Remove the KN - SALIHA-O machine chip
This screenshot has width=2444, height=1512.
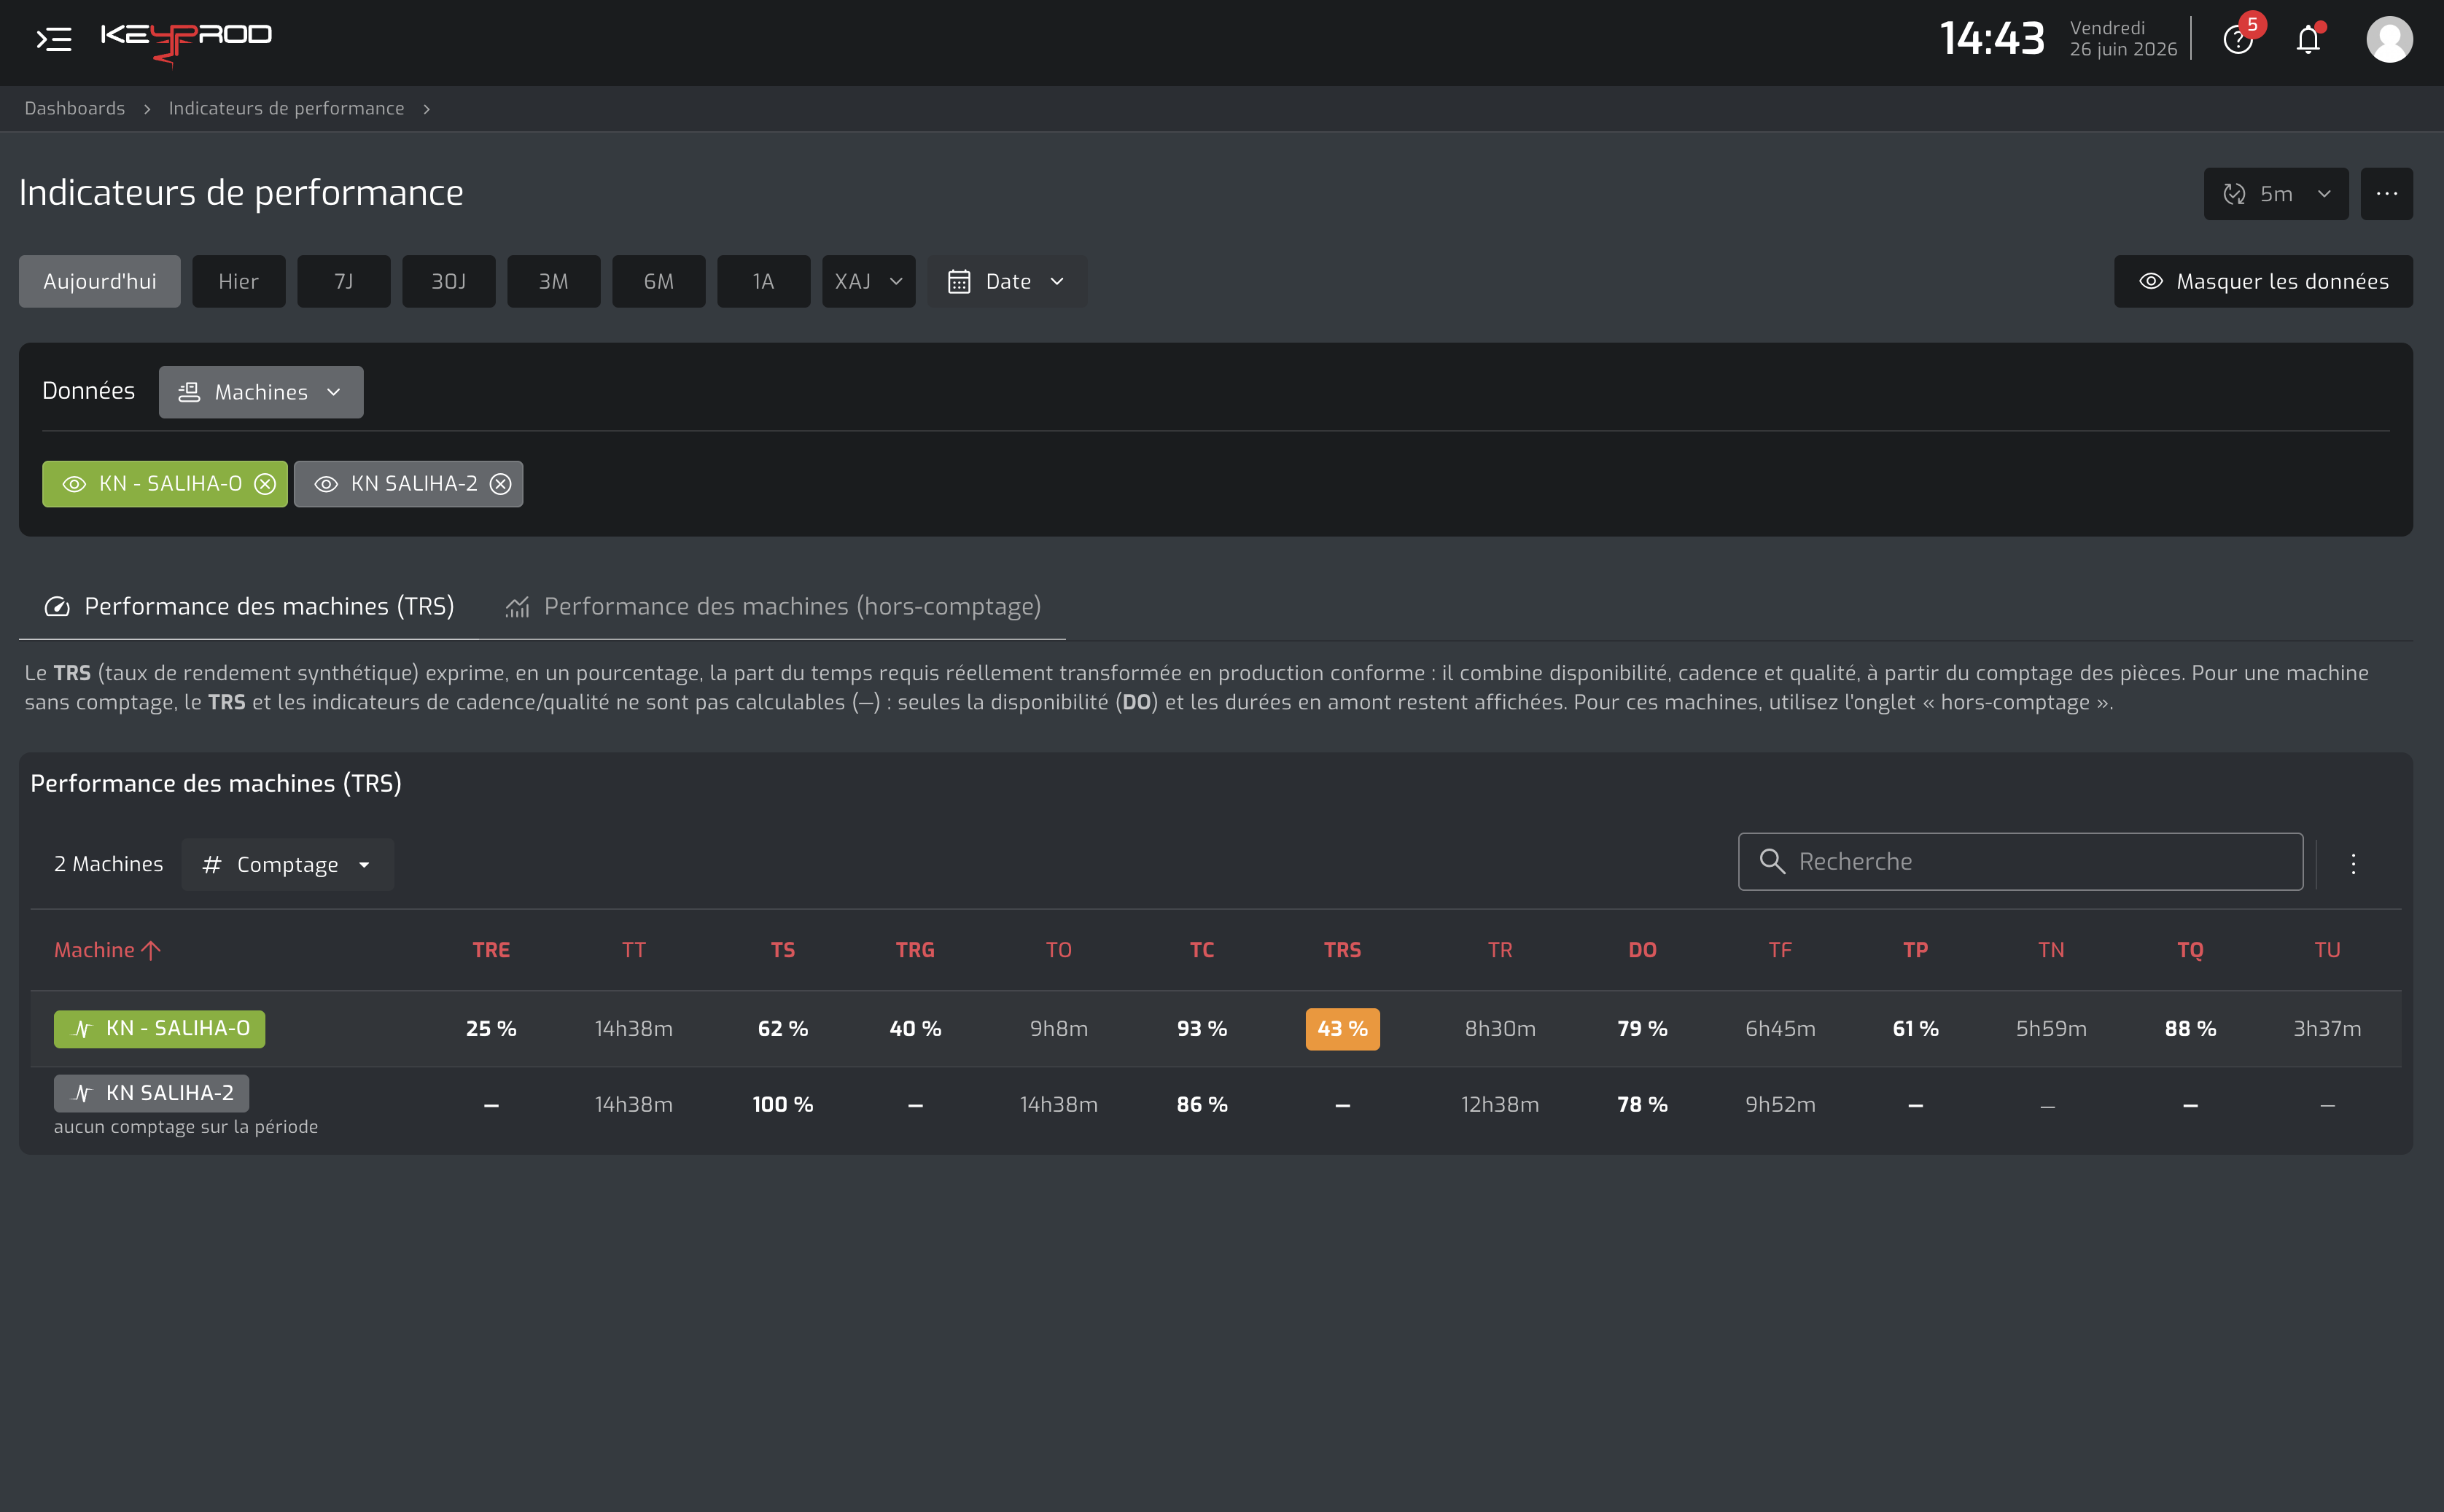(x=265, y=484)
